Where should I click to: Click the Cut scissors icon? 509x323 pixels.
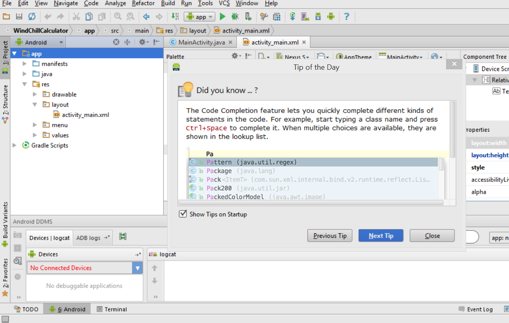(76, 17)
